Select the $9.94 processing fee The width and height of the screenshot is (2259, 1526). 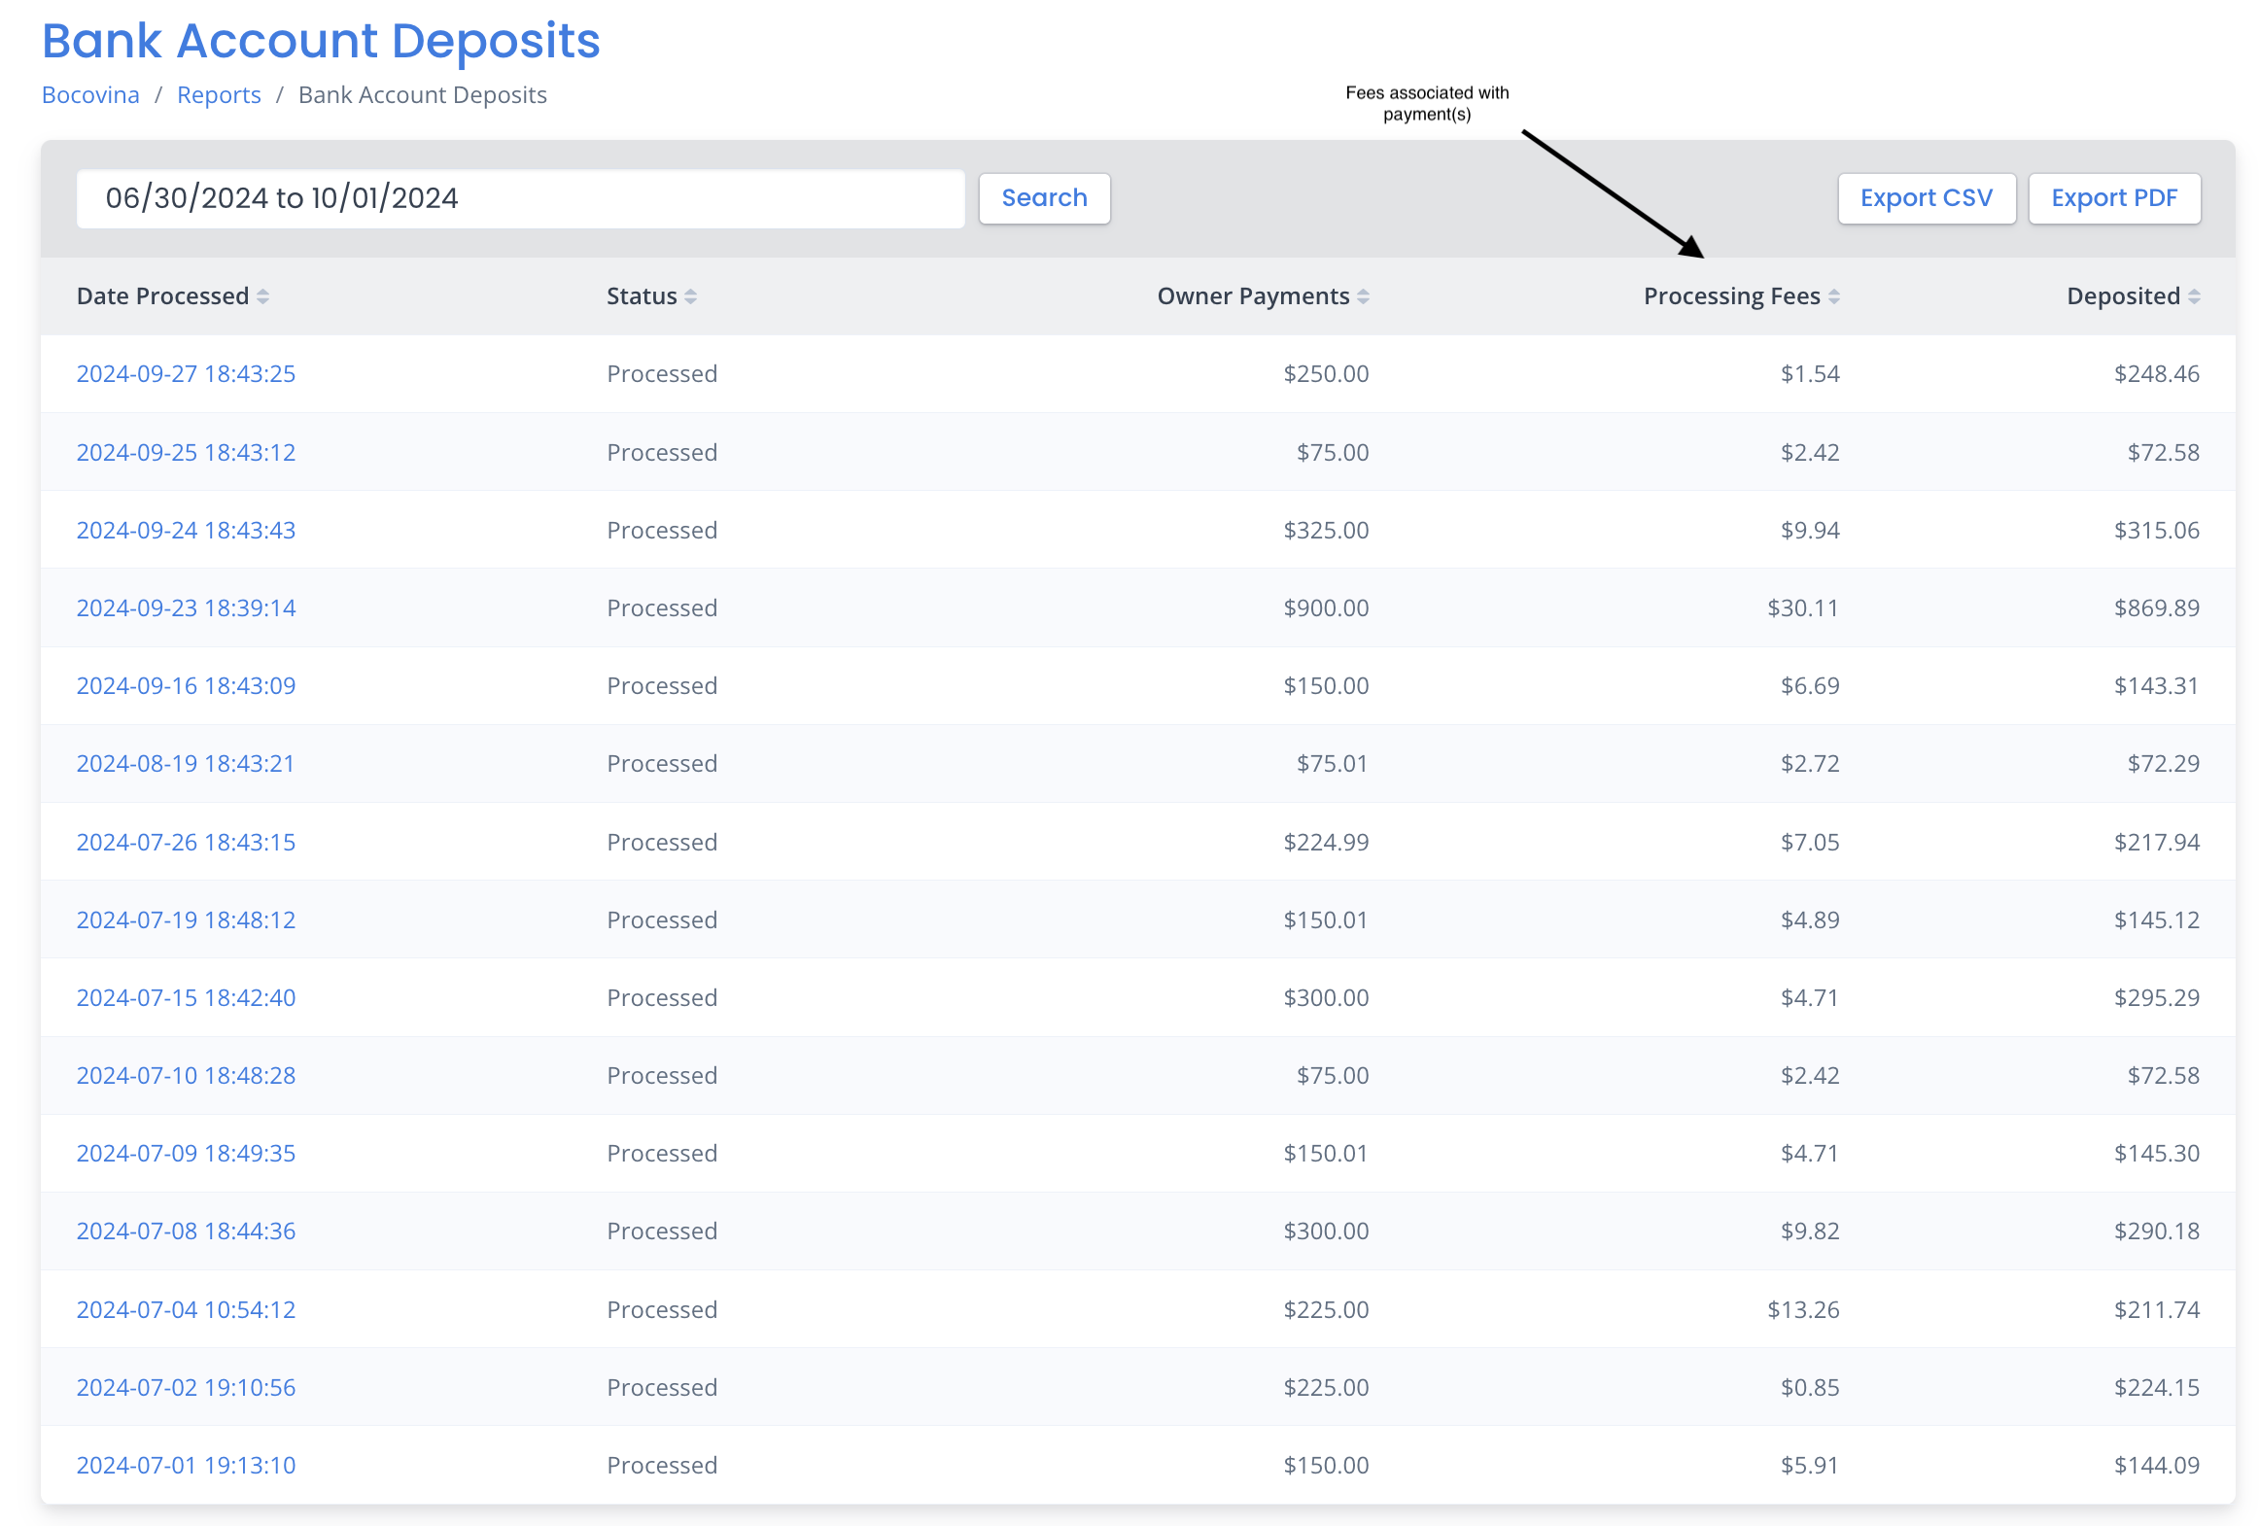pos(1810,530)
